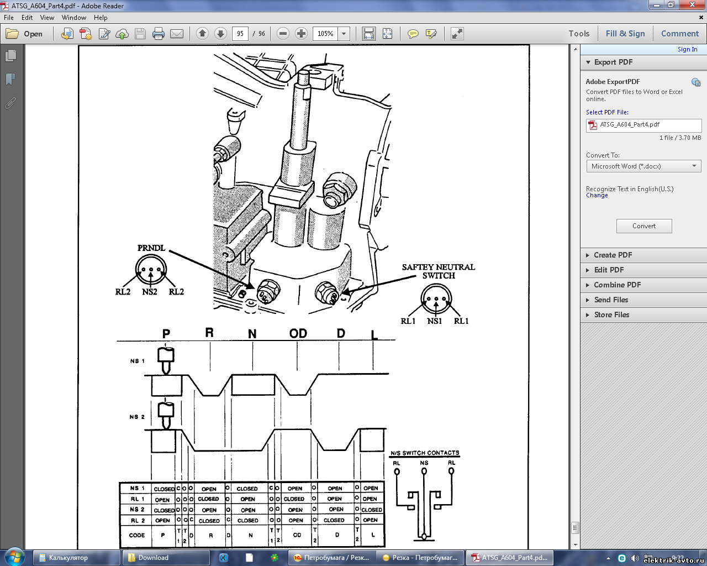This screenshot has height=566, width=707.
Task: Click the blank document taskbar icon
Action: tap(249, 558)
